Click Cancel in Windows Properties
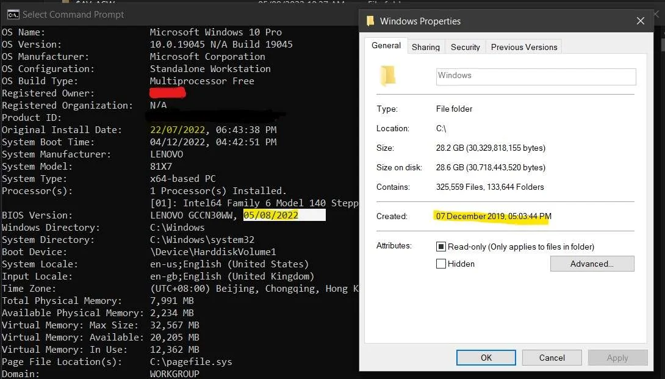Screen dimensions: 665x379 coord(552,358)
